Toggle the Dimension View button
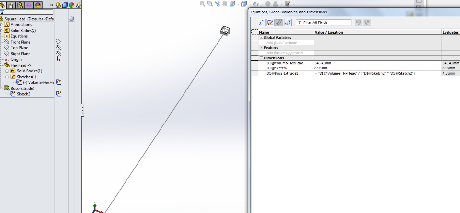This screenshot has height=213, width=460. pos(279,22)
